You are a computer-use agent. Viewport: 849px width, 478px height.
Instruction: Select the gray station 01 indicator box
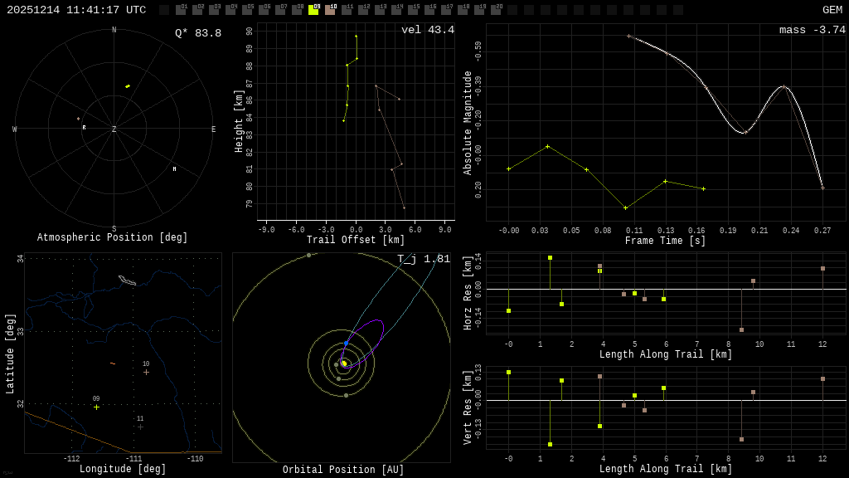181,10
